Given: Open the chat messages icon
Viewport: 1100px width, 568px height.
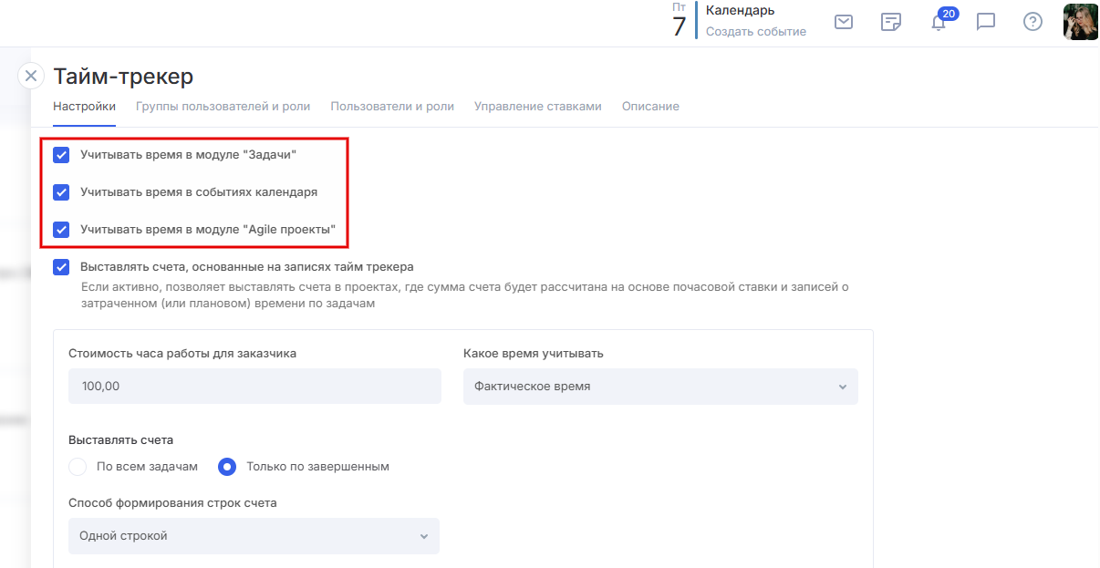Looking at the screenshot, I should click(x=986, y=22).
